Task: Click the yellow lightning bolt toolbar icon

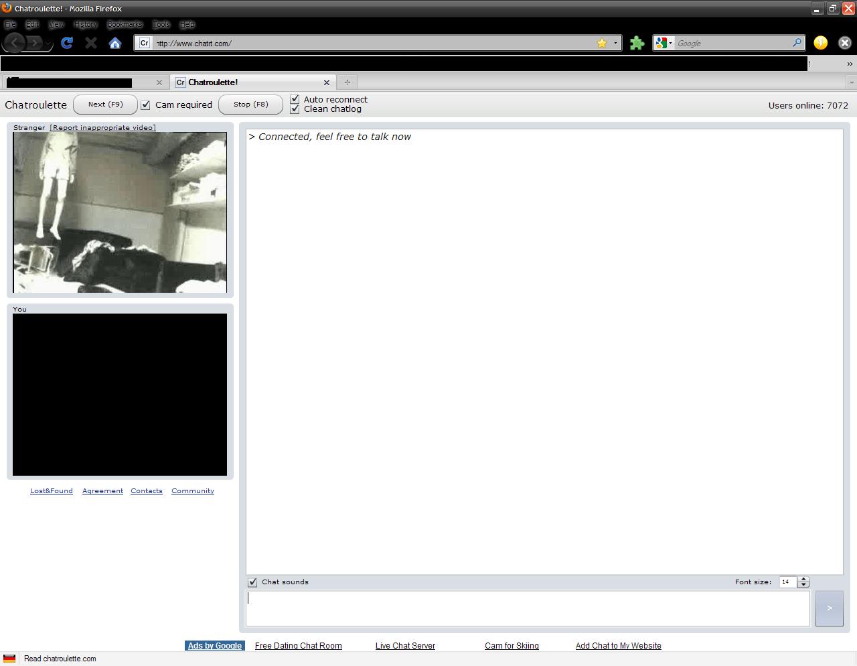Action: [820, 43]
